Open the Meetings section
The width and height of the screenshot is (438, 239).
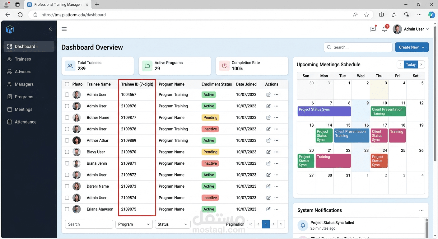tap(29, 110)
